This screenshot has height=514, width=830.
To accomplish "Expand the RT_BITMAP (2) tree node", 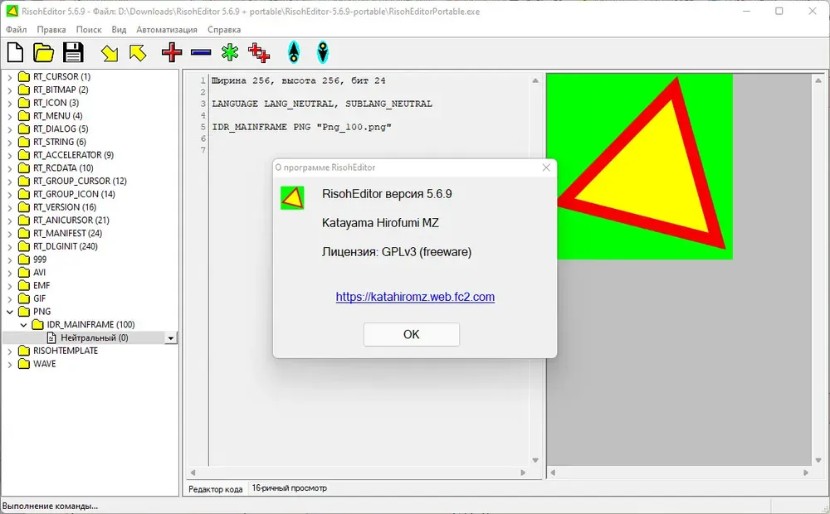I will click(x=9, y=90).
